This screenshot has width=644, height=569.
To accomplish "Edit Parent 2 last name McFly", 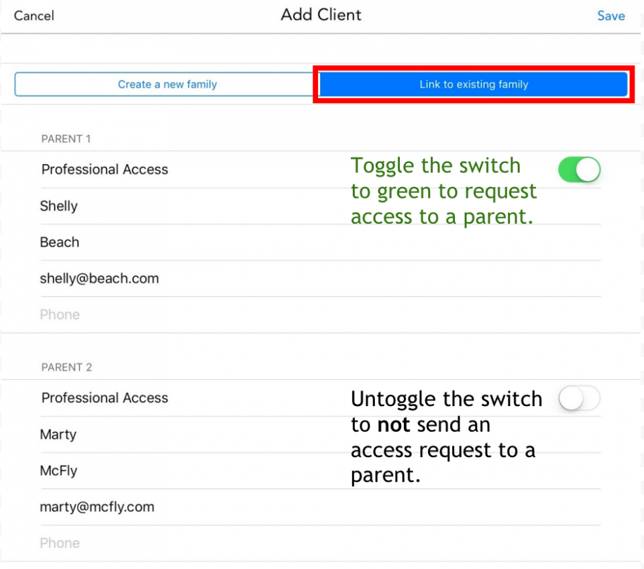I will [x=321, y=470].
